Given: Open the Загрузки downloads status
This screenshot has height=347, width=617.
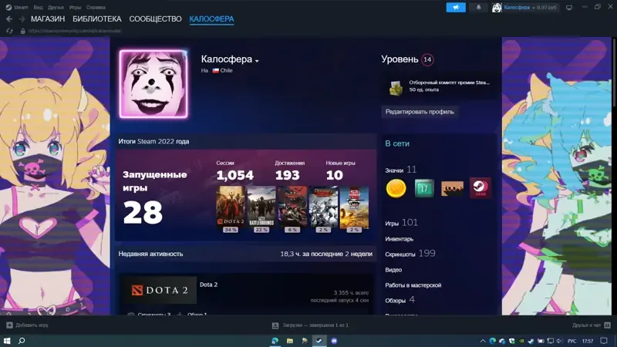Looking at the screenshot, I should (310, 325).
